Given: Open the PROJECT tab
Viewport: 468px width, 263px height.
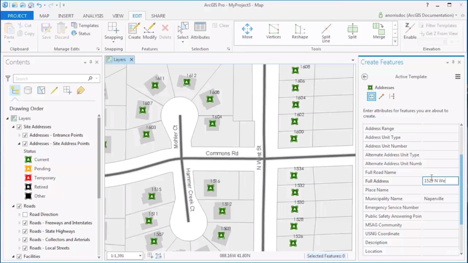Looking at the screenshot, I should [x=17, y=16].
